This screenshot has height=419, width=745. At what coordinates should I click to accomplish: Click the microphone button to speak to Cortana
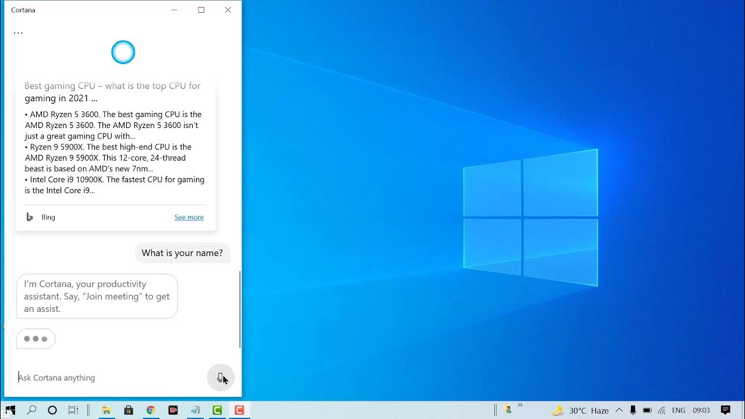(221, 378)
